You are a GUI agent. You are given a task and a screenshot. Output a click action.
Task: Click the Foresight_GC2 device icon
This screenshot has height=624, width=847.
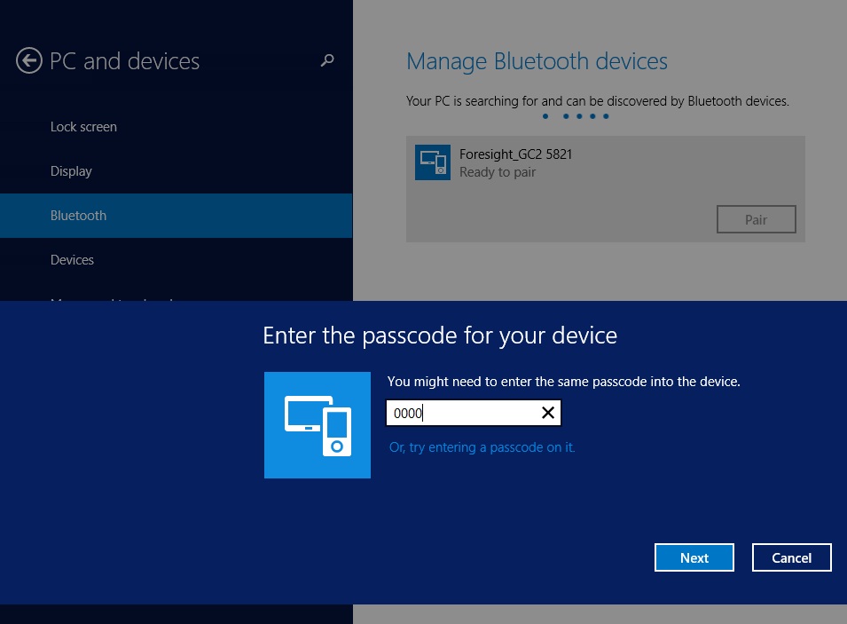pyautogui.click(x=433, y=162)
